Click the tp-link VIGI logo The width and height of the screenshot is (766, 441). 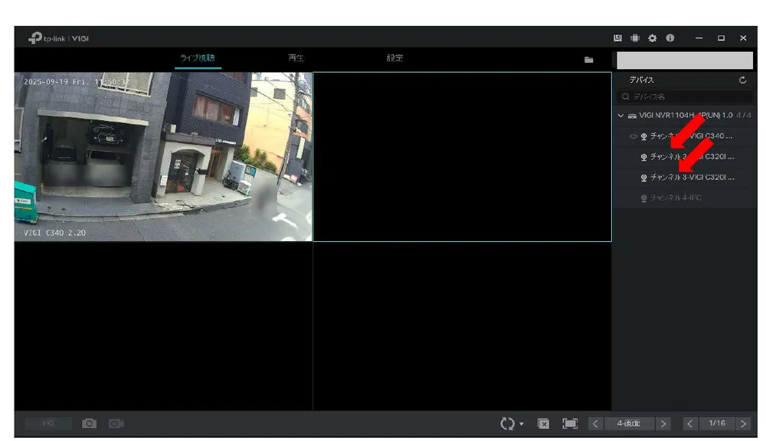point(59,38)
